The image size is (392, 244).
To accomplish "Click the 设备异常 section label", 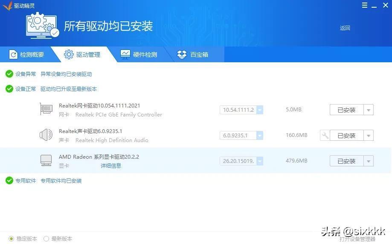I will point(26,74).
